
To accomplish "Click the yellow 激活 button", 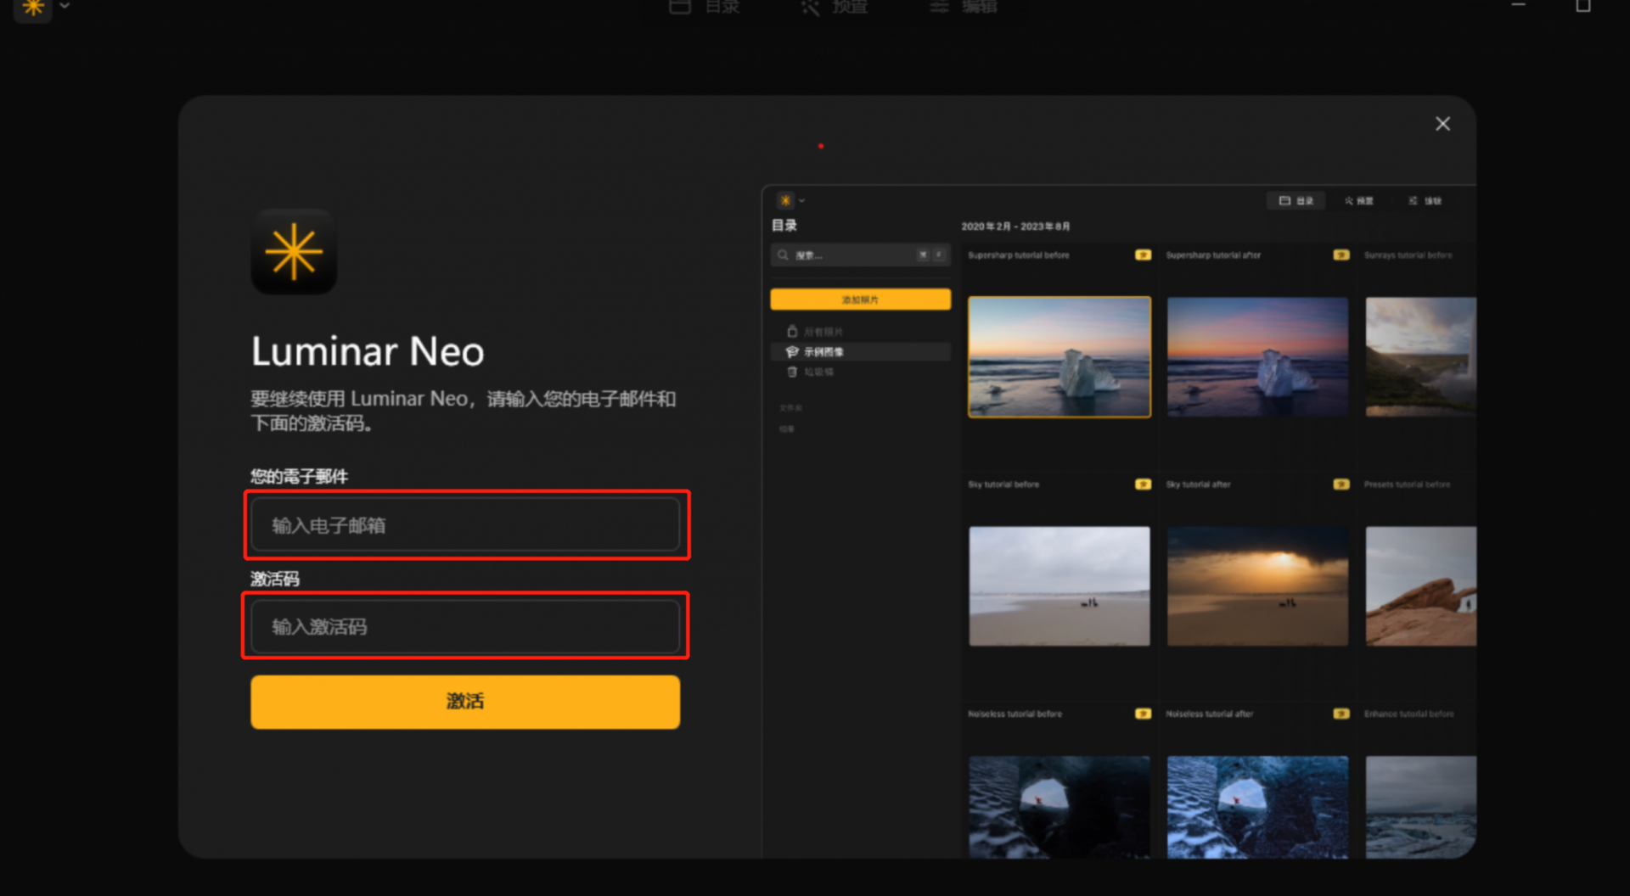I will [465, 702].
